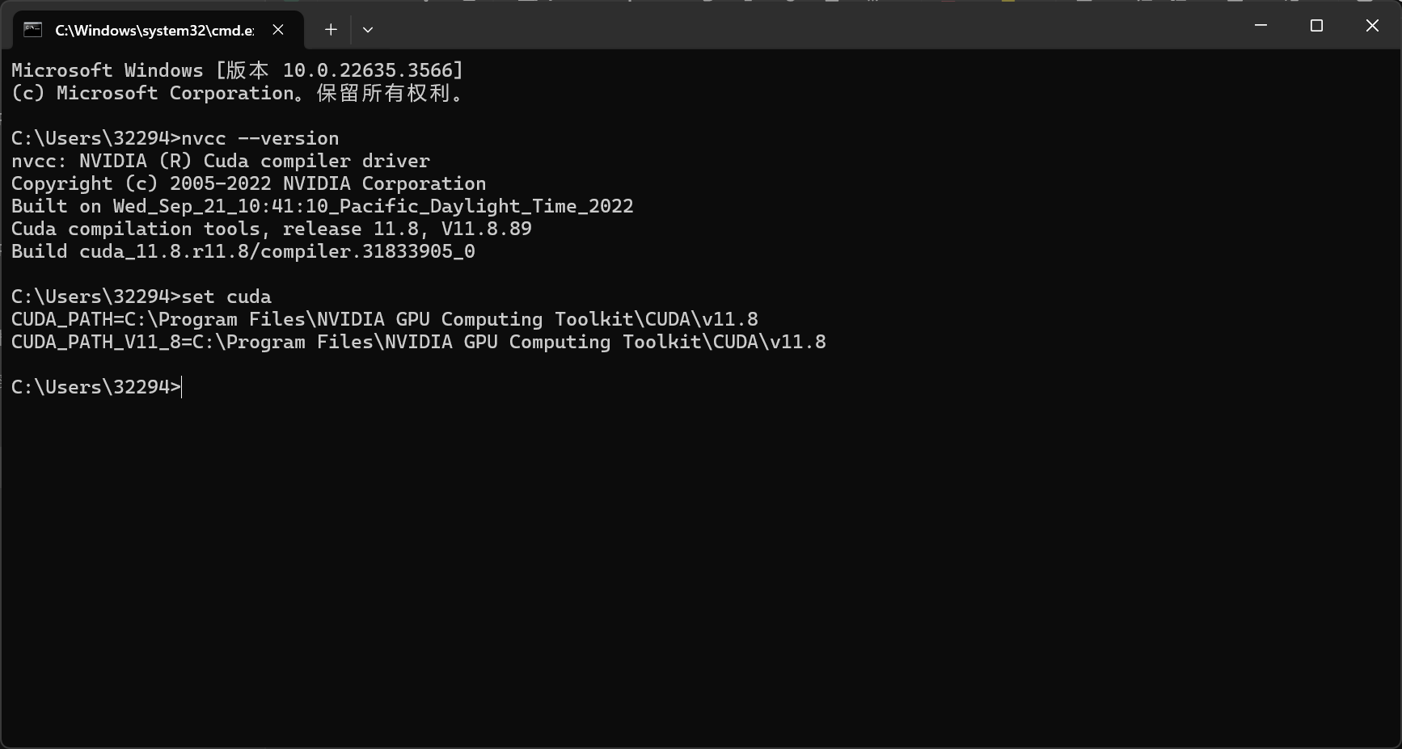Viewport: 1402px width, 749px height.
Task: Open the new tab profile dropdown chevron
Action: [368, 29]
